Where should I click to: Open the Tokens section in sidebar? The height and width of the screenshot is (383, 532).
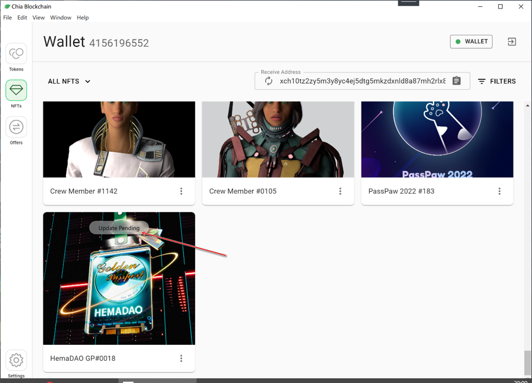click(16, 54)
